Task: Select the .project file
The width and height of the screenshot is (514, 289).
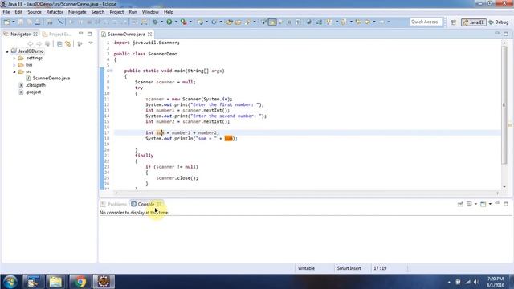Action: (34, 92)
